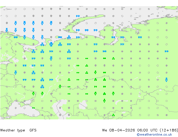The width and height of the screenshot is (178, 137).
Task: Select the "GFS" model label
Action: pyautogui.click(x=33, y=130)
